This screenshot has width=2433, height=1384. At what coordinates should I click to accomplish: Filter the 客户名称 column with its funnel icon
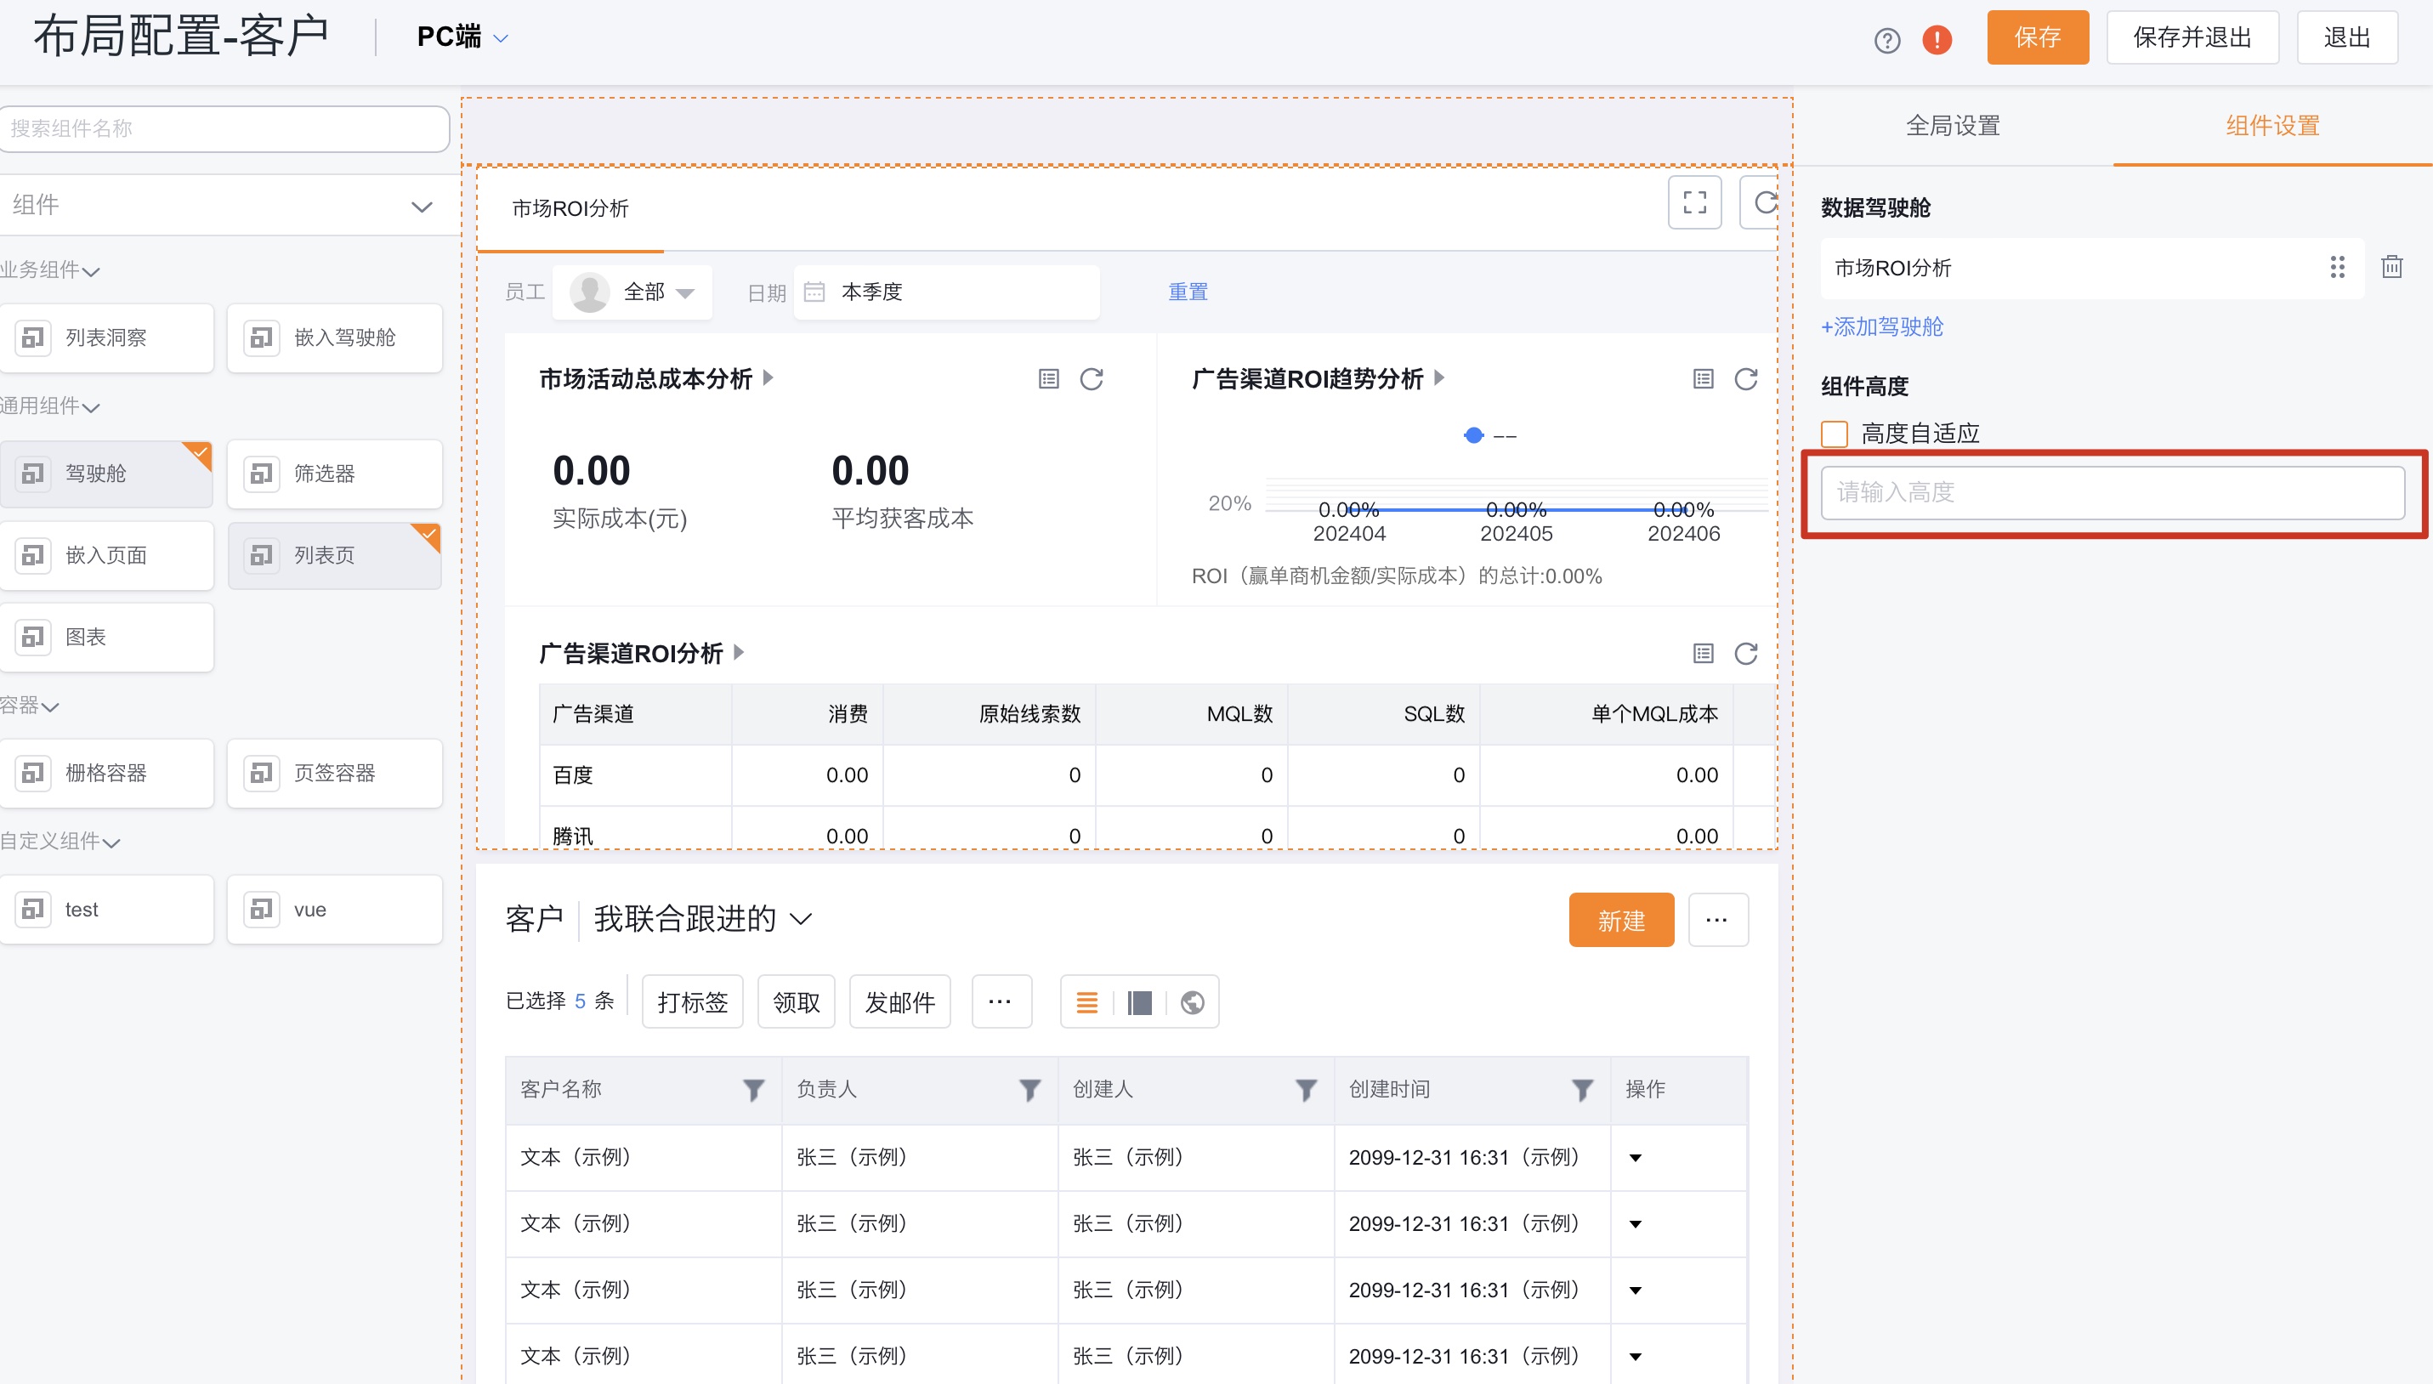754,1089
